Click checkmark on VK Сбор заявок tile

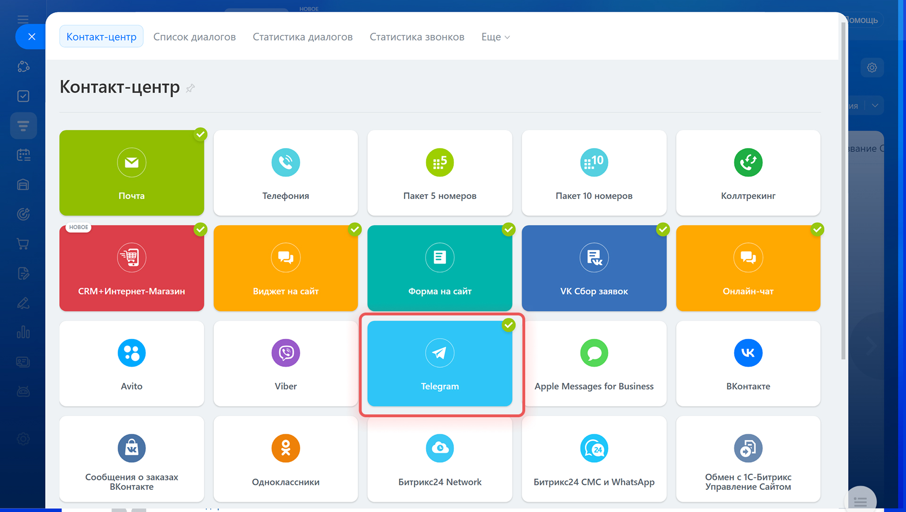[663, 230]
